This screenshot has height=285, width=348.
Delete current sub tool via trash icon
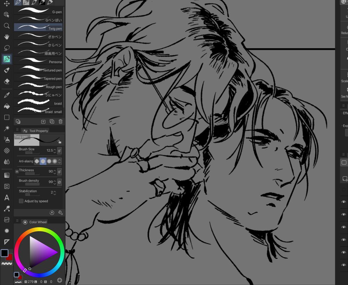pos(61,121)
